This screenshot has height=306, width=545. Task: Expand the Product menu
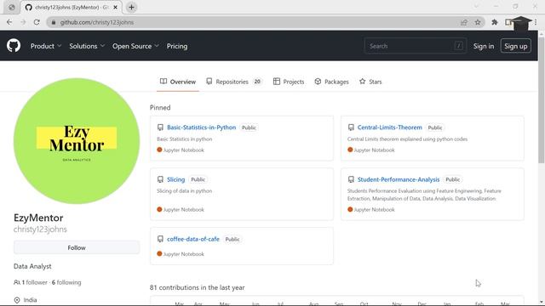coord(46,46)
